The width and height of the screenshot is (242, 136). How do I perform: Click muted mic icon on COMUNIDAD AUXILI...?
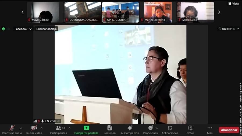[x=67, y=20]
